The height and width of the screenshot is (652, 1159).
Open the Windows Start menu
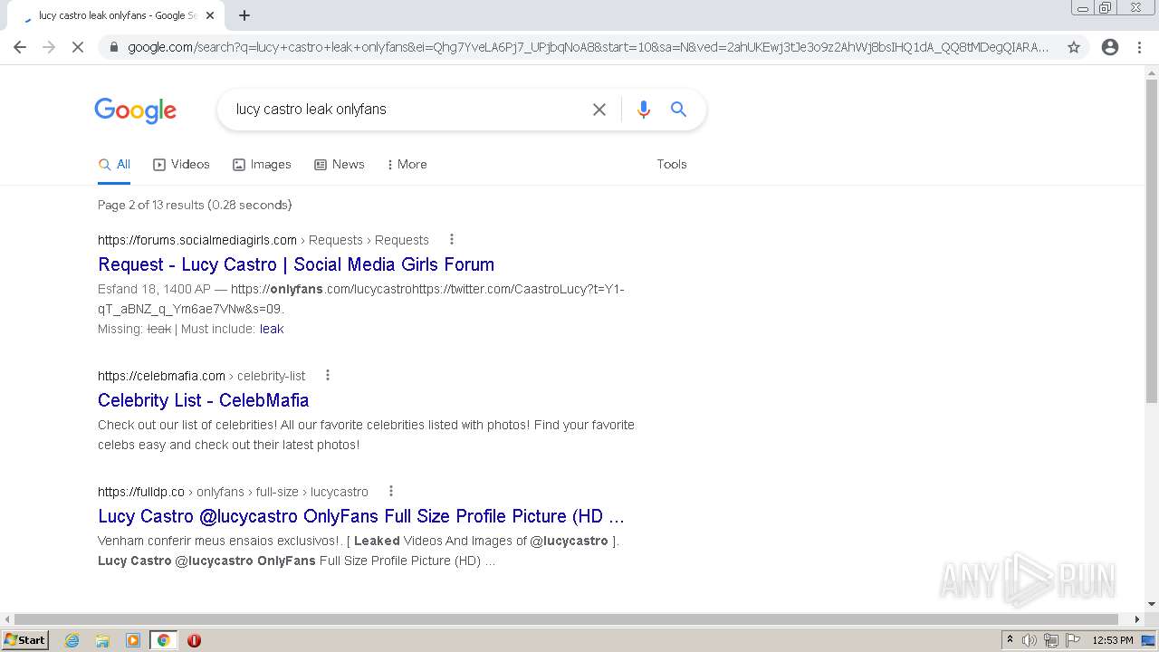(x=25, y=640)
